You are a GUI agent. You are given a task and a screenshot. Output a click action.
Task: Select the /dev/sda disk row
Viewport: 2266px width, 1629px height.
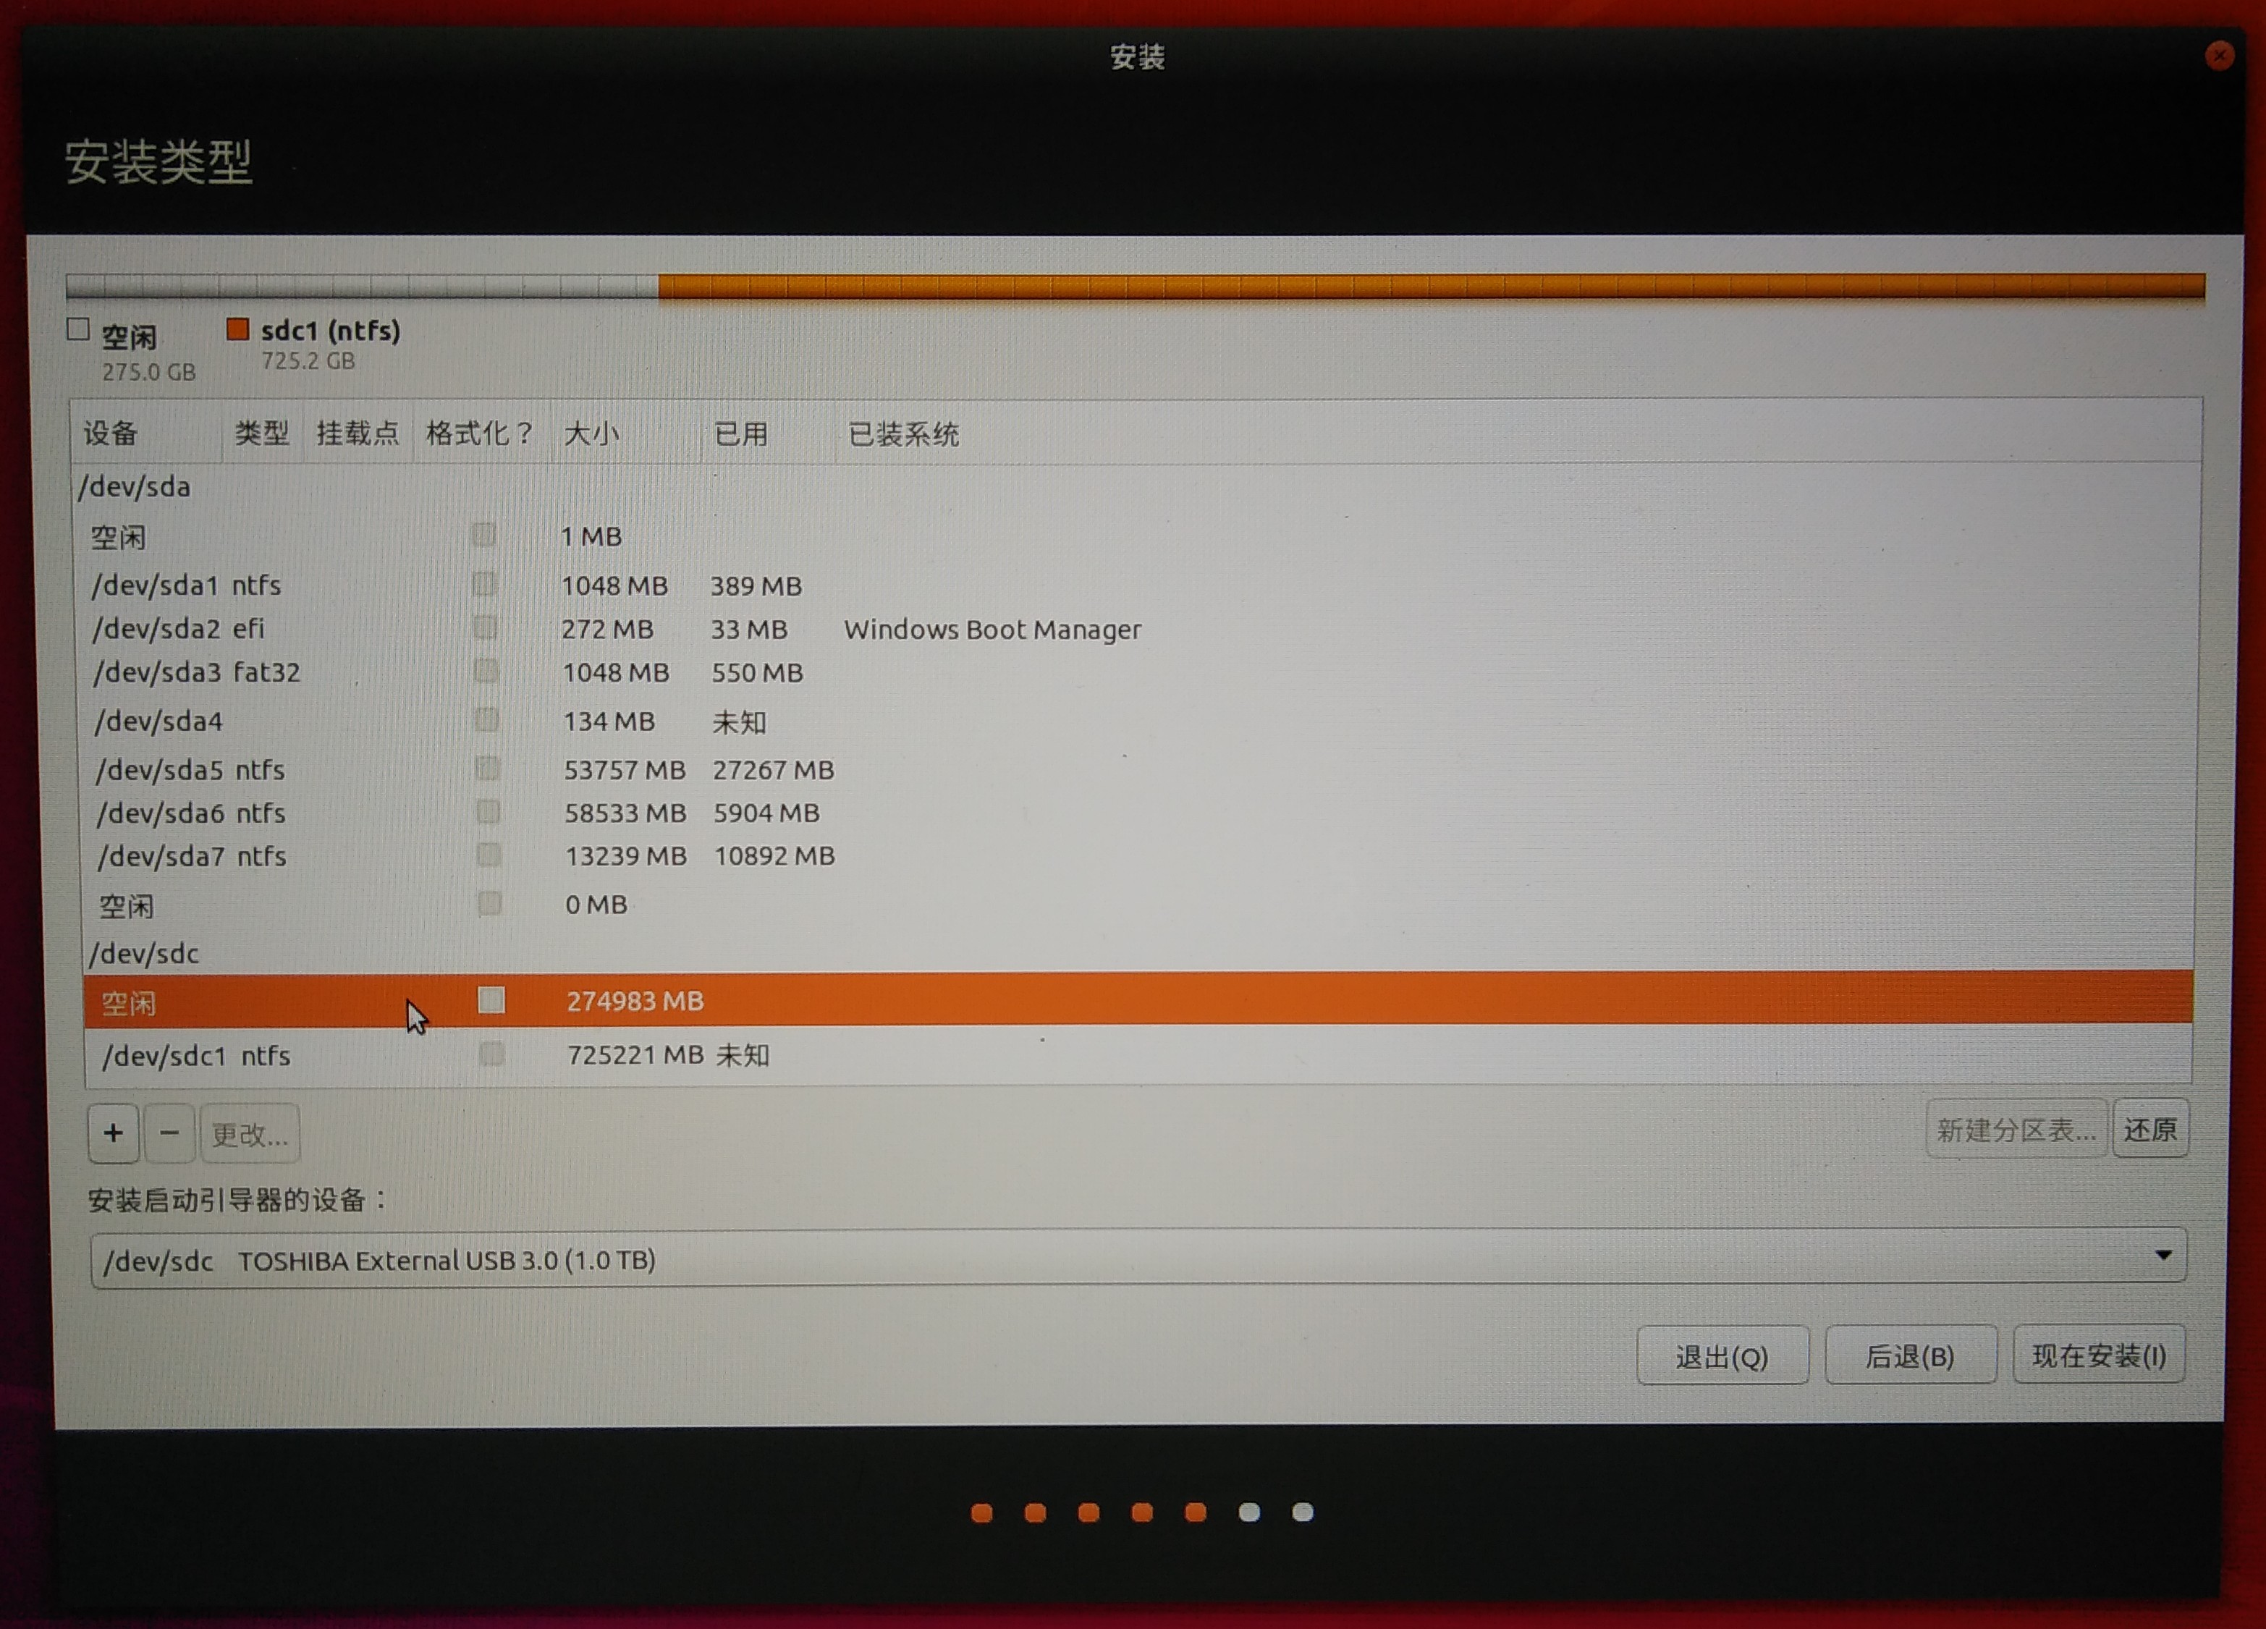[135, 488]
